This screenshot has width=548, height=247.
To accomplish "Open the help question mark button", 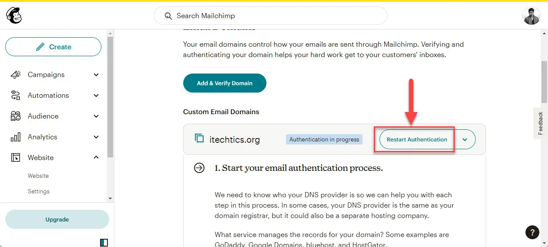I will pyautogui.click(x=532, y=232).
